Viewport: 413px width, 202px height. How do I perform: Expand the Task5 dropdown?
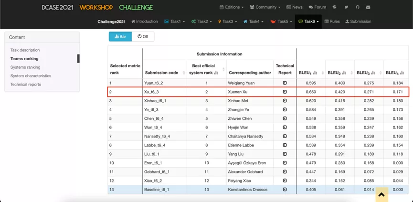(x=281, y=21)
